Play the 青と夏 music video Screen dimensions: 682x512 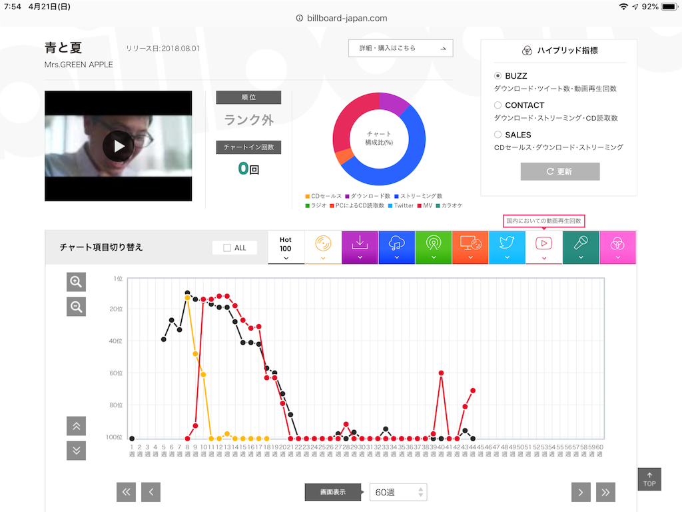[x=119, y=146]
